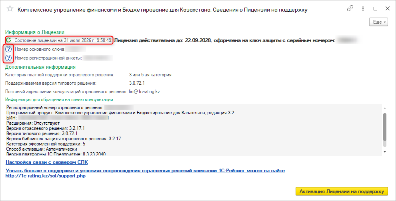Click the value 3 или 5-ая категория
This screenshot has width=396, height=201.
point(150,75)
